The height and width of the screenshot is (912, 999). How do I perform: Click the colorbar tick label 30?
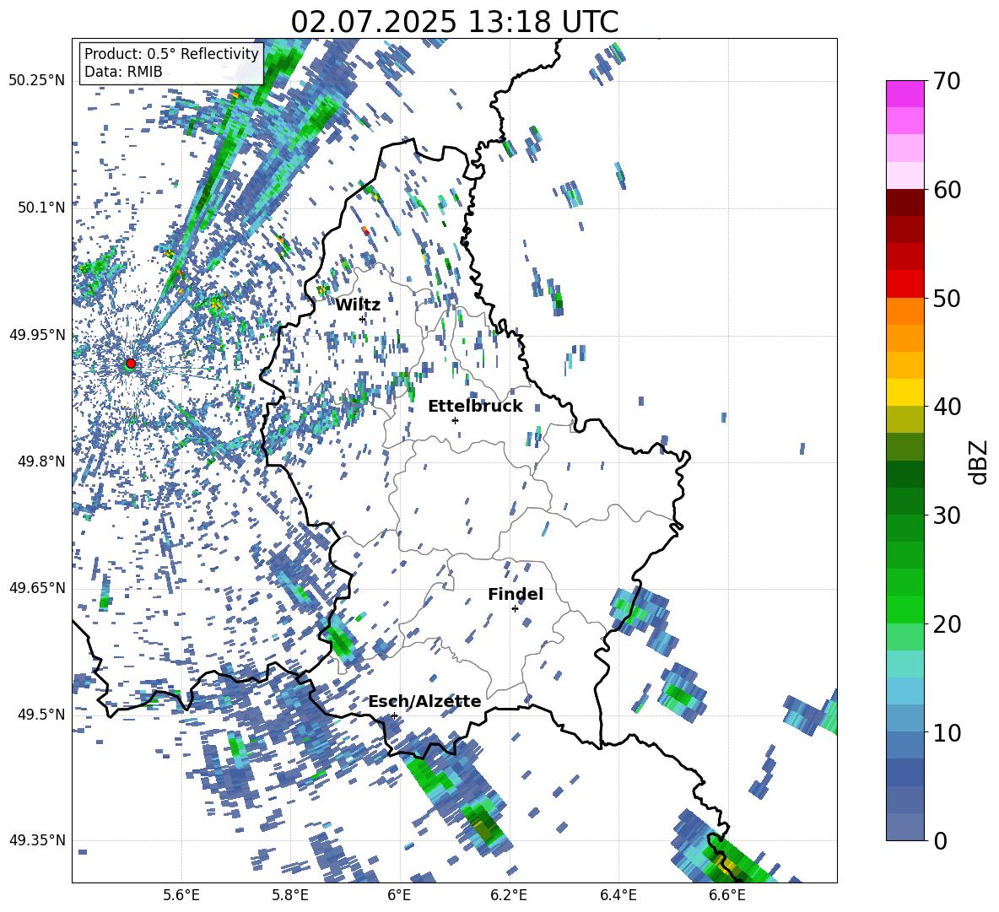[x=947, y=515]
